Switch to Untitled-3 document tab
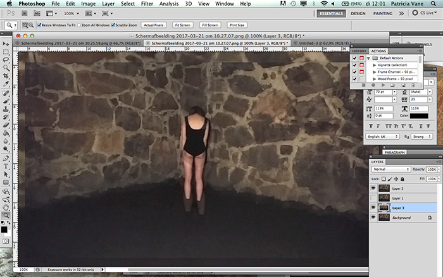The width and height of the screenshot is (443, 277). point(323,43)
